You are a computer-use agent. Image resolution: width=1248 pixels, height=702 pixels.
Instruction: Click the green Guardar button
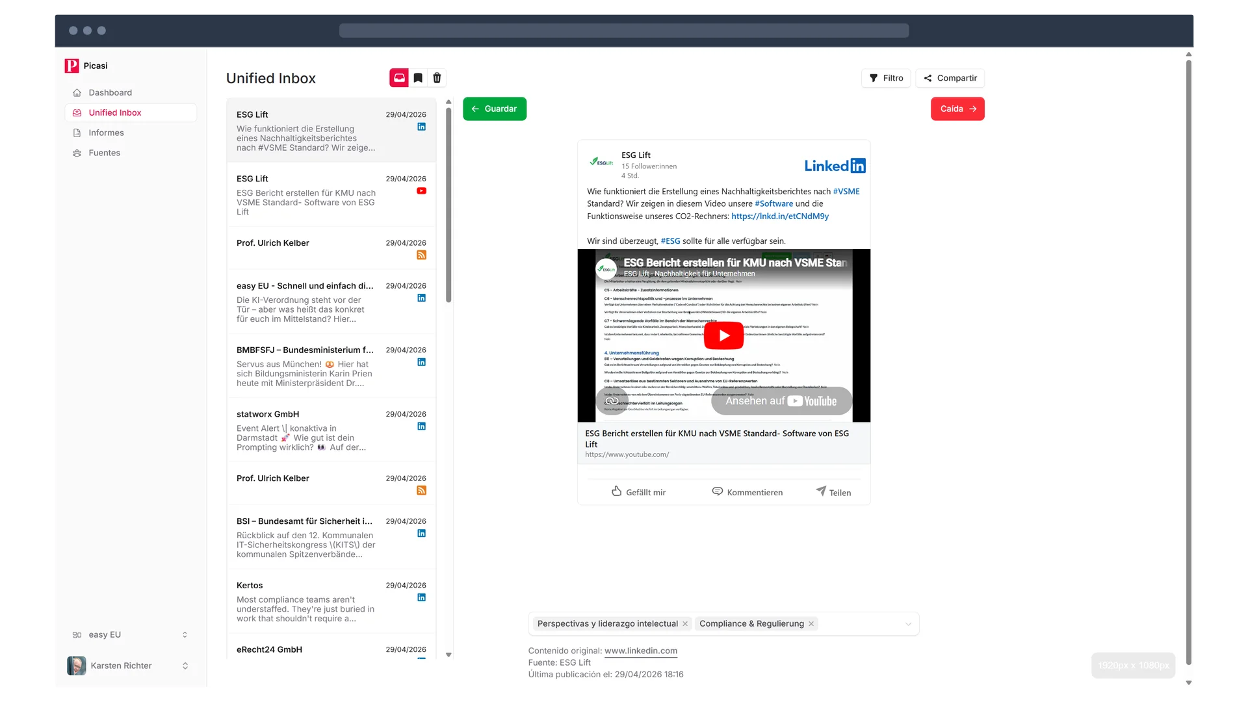click(495, 109)
